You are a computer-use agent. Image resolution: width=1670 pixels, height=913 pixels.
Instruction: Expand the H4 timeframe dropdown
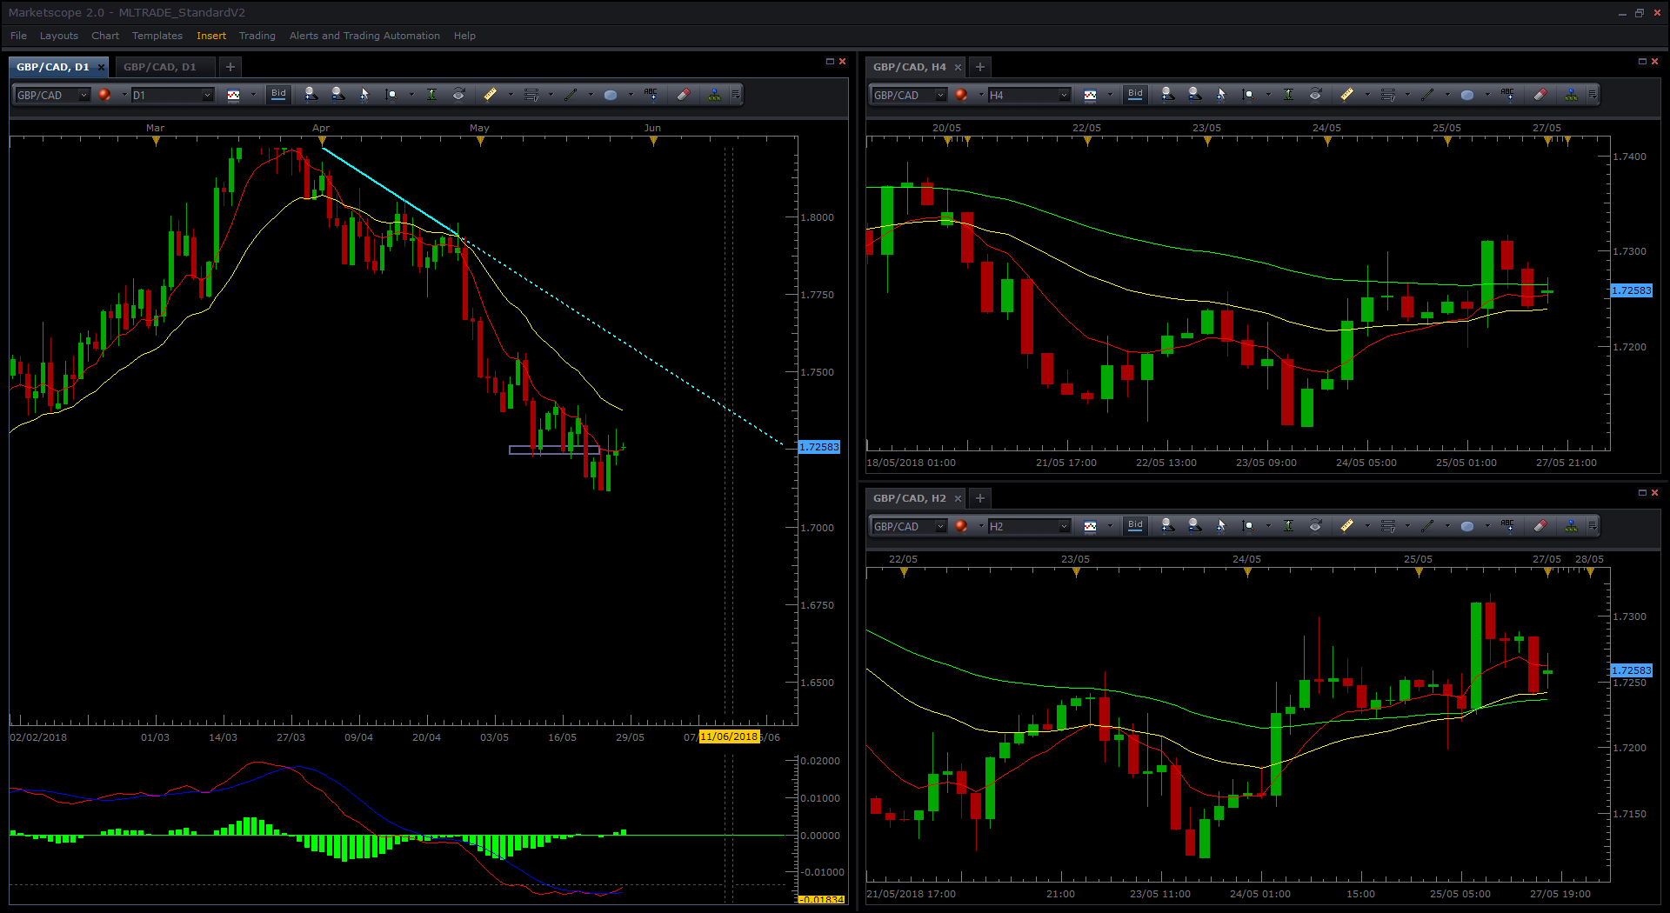coord(1064,95)
